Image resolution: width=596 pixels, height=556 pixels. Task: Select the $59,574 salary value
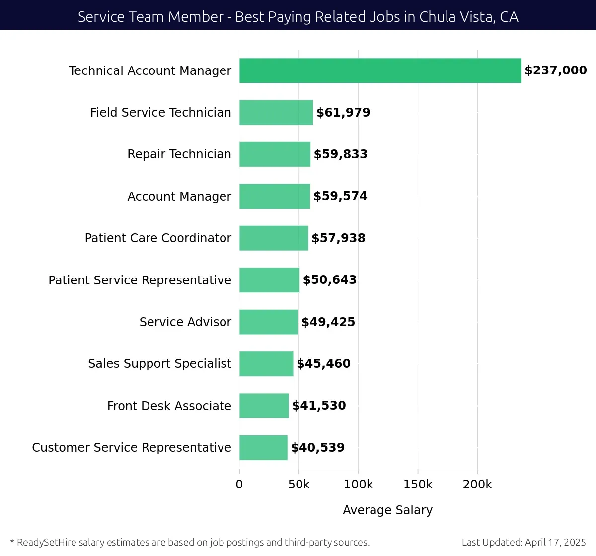click(340, 196)
